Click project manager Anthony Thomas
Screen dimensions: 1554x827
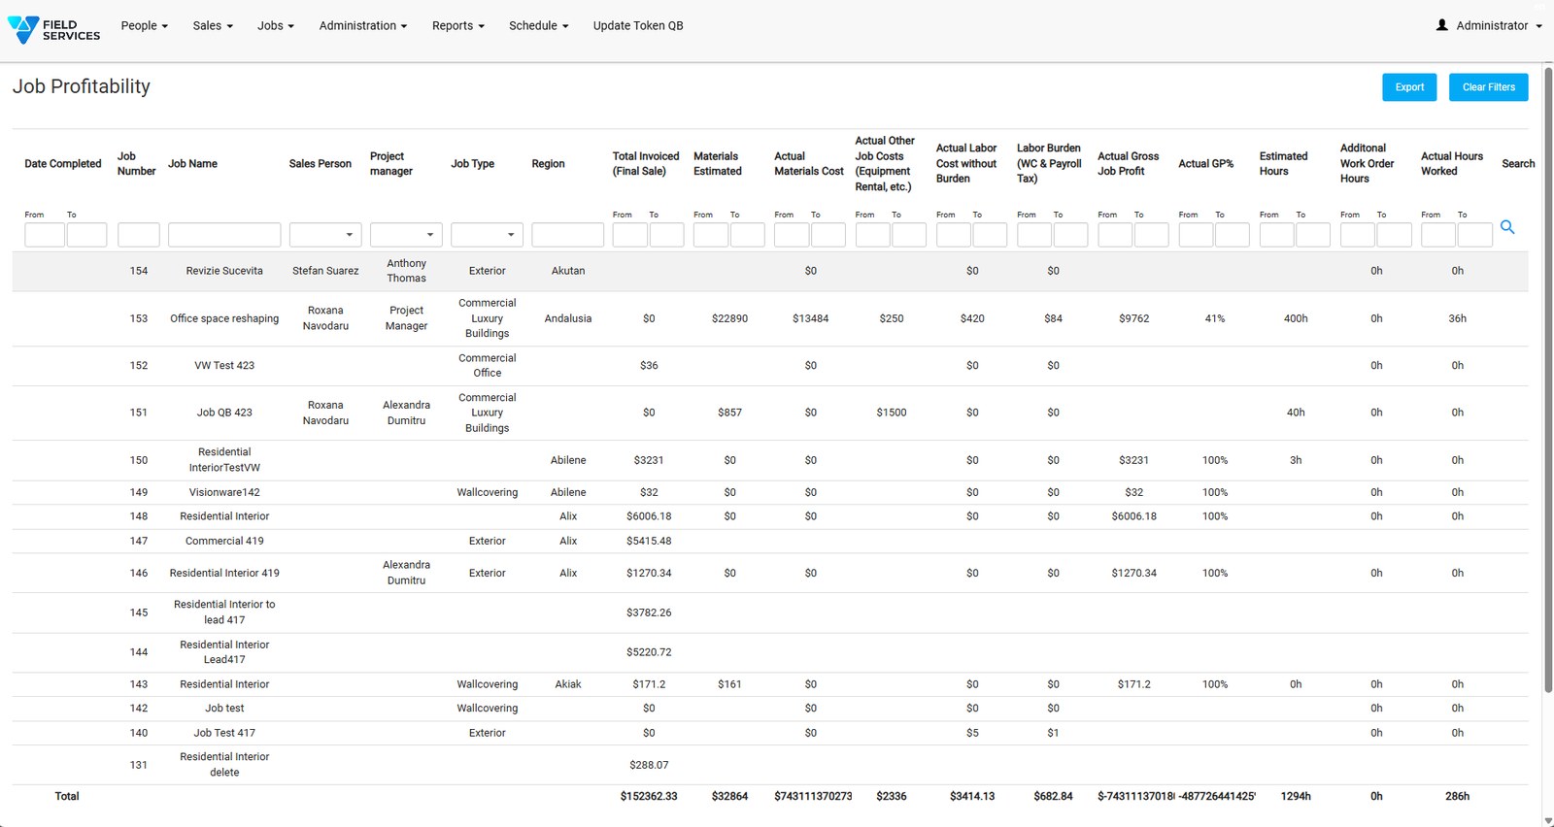(x=406, y=271)
